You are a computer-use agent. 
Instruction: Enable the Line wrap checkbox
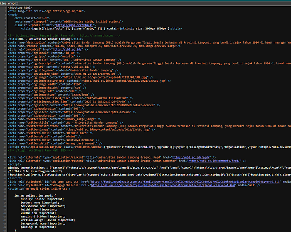pos(17,3)
